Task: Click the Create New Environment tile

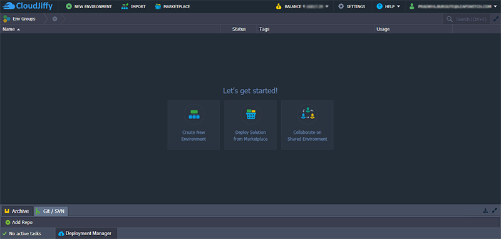Action: [194, 125]
